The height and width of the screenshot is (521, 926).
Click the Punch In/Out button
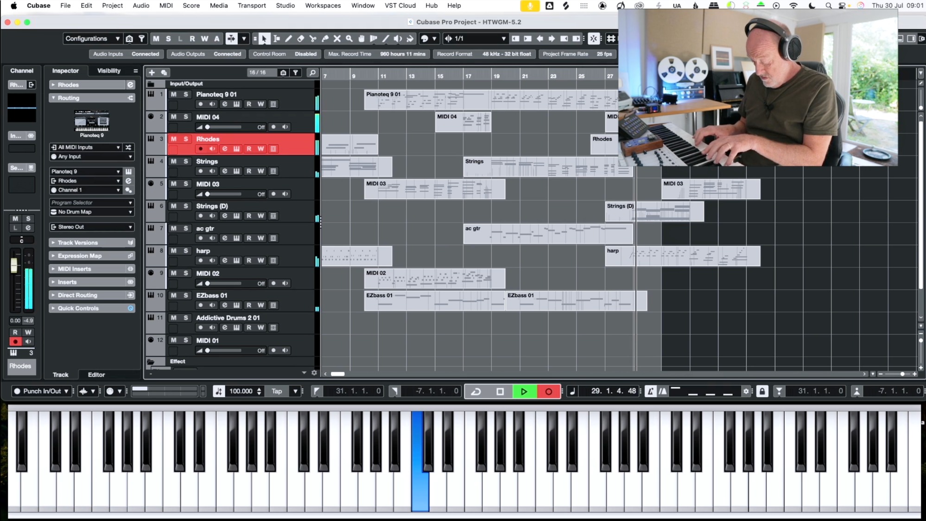(41, 392)
